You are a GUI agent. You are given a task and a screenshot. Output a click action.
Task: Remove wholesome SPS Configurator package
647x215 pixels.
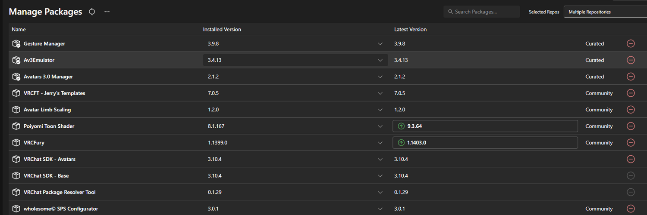click(x=631, y=209)
